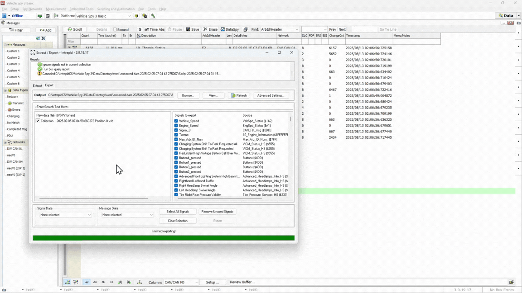Open the Signal Data dropdown
Image resolution: width=522 pixels, height=293 pixels.
coord(65,215)
